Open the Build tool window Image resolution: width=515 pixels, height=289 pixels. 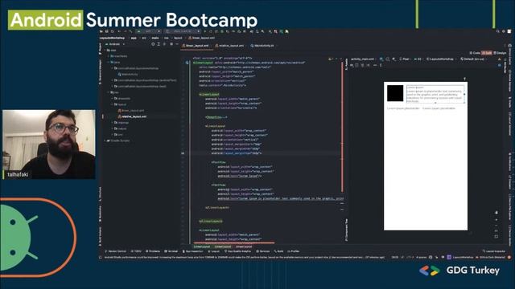pyautogui.click(x=278, y=251)
